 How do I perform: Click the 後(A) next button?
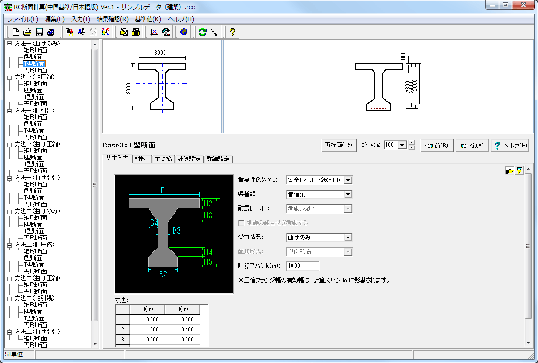click(472, 146)
